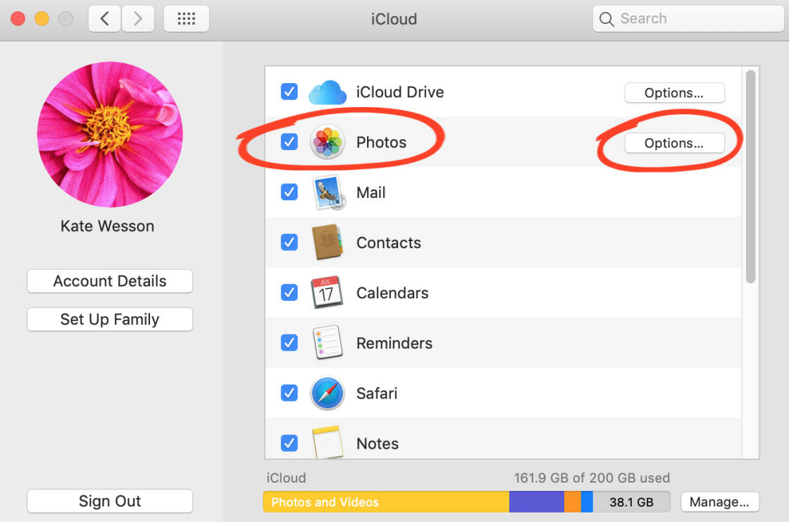This screenshot has height=522, width=789.
Task: Show all preferences grid button
Action: [x=186, y=19]
